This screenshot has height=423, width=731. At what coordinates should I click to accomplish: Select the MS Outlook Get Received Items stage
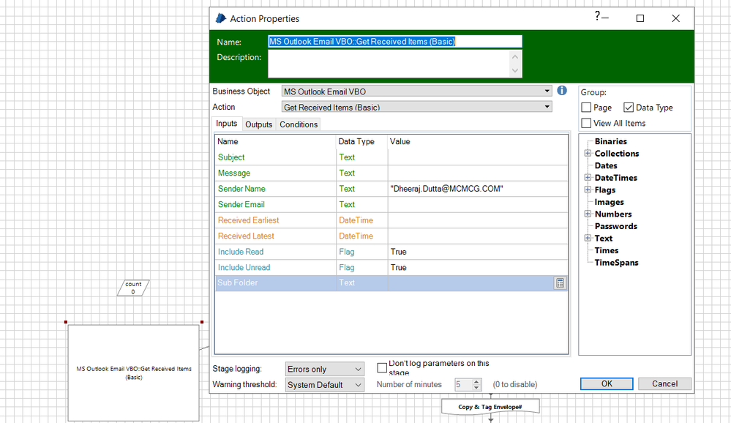click(133, 373)
